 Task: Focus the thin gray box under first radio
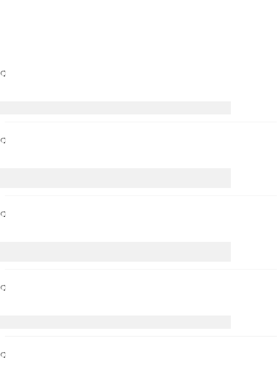[115, 108]
